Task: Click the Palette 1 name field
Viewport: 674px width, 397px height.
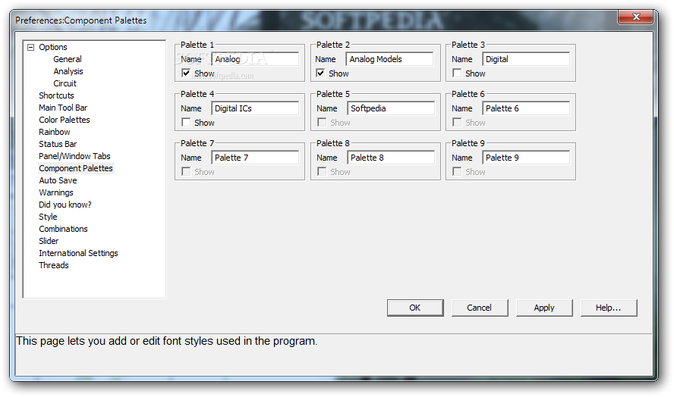Action: (255, 59)
